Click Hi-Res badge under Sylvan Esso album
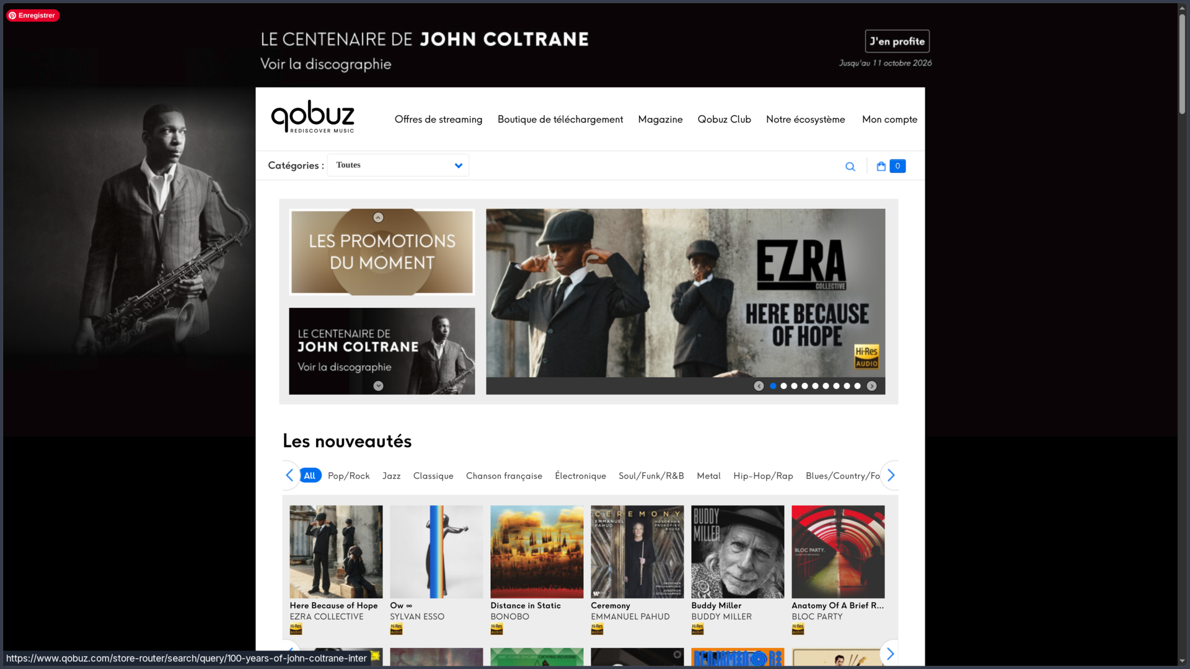This screenshot has height=669, width=1190. (396, 629)
